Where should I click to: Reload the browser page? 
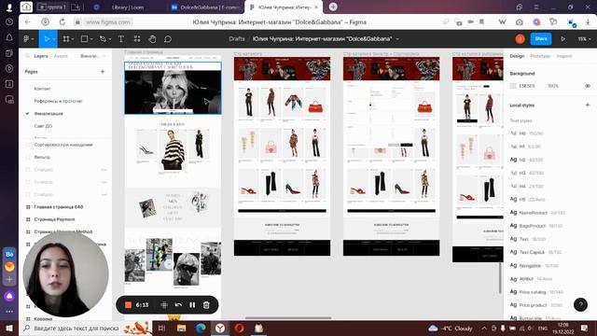62,22
